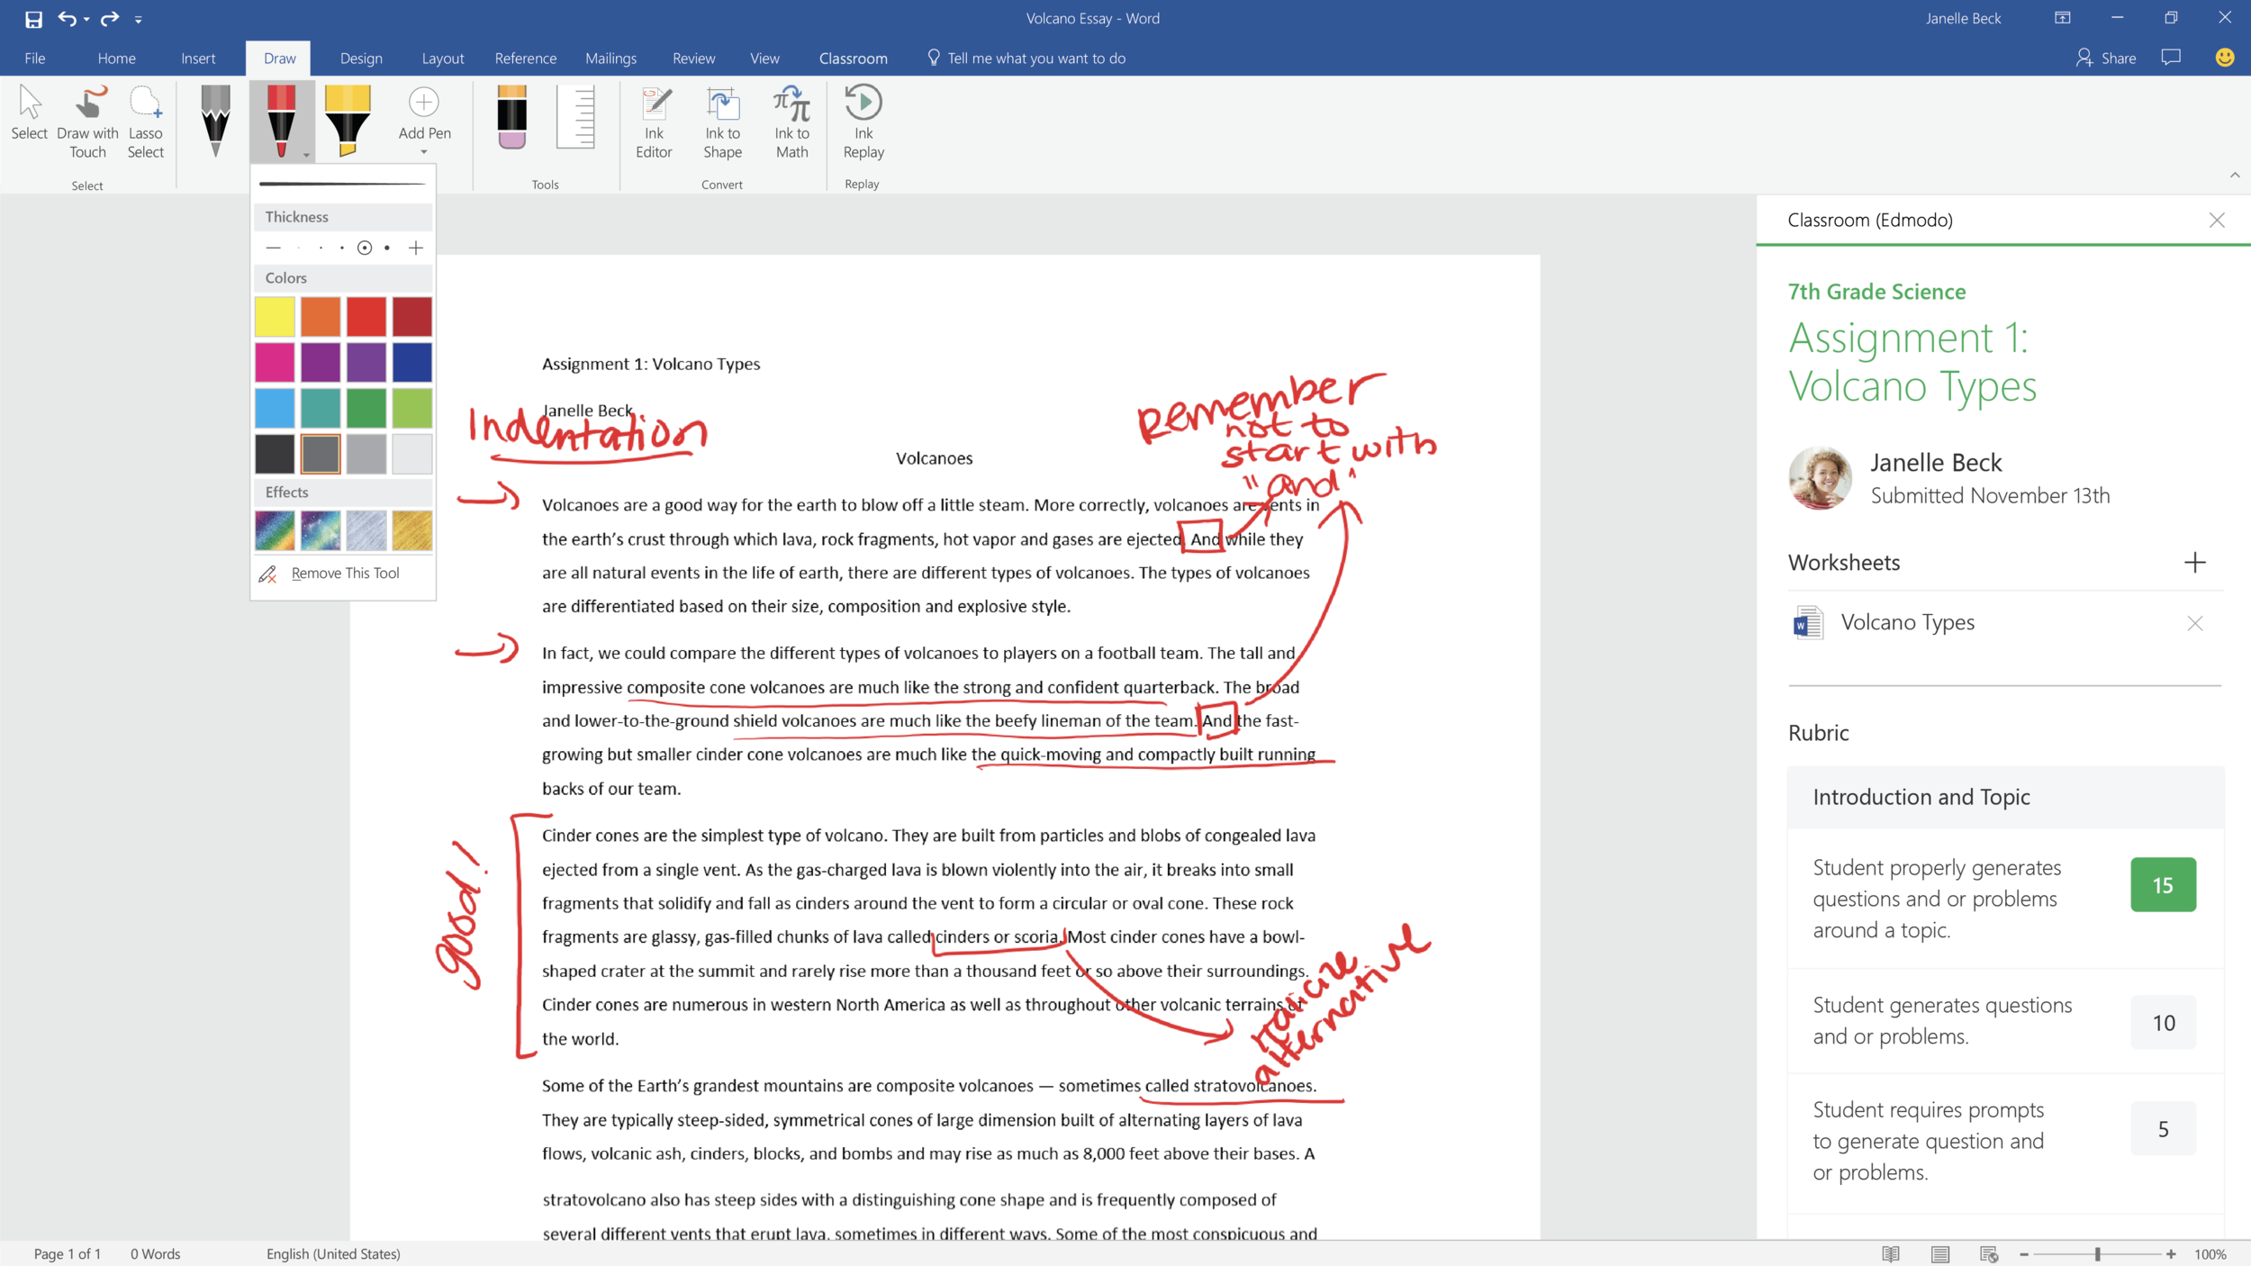Select the 15 points rubric score
This screenshot has height=1266, width=2251.
pyautogui.click(x=2163, y=885)
